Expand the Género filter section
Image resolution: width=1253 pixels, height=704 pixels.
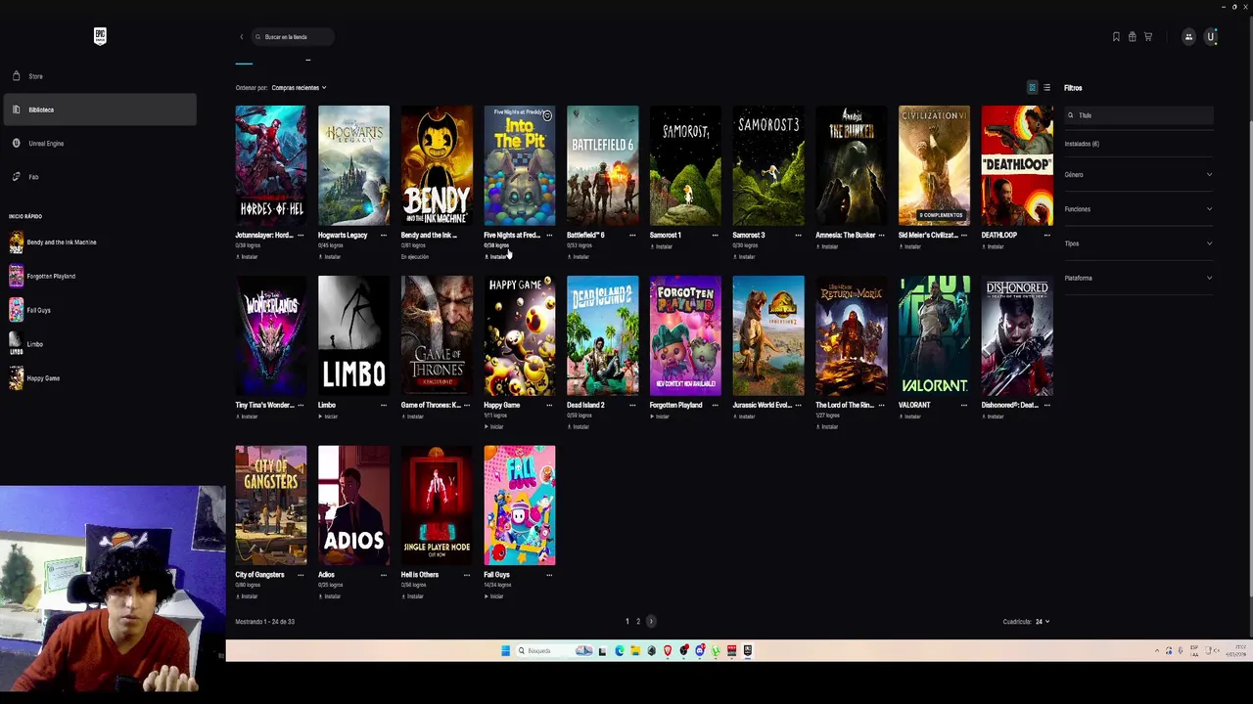[x=1138, y=175]
